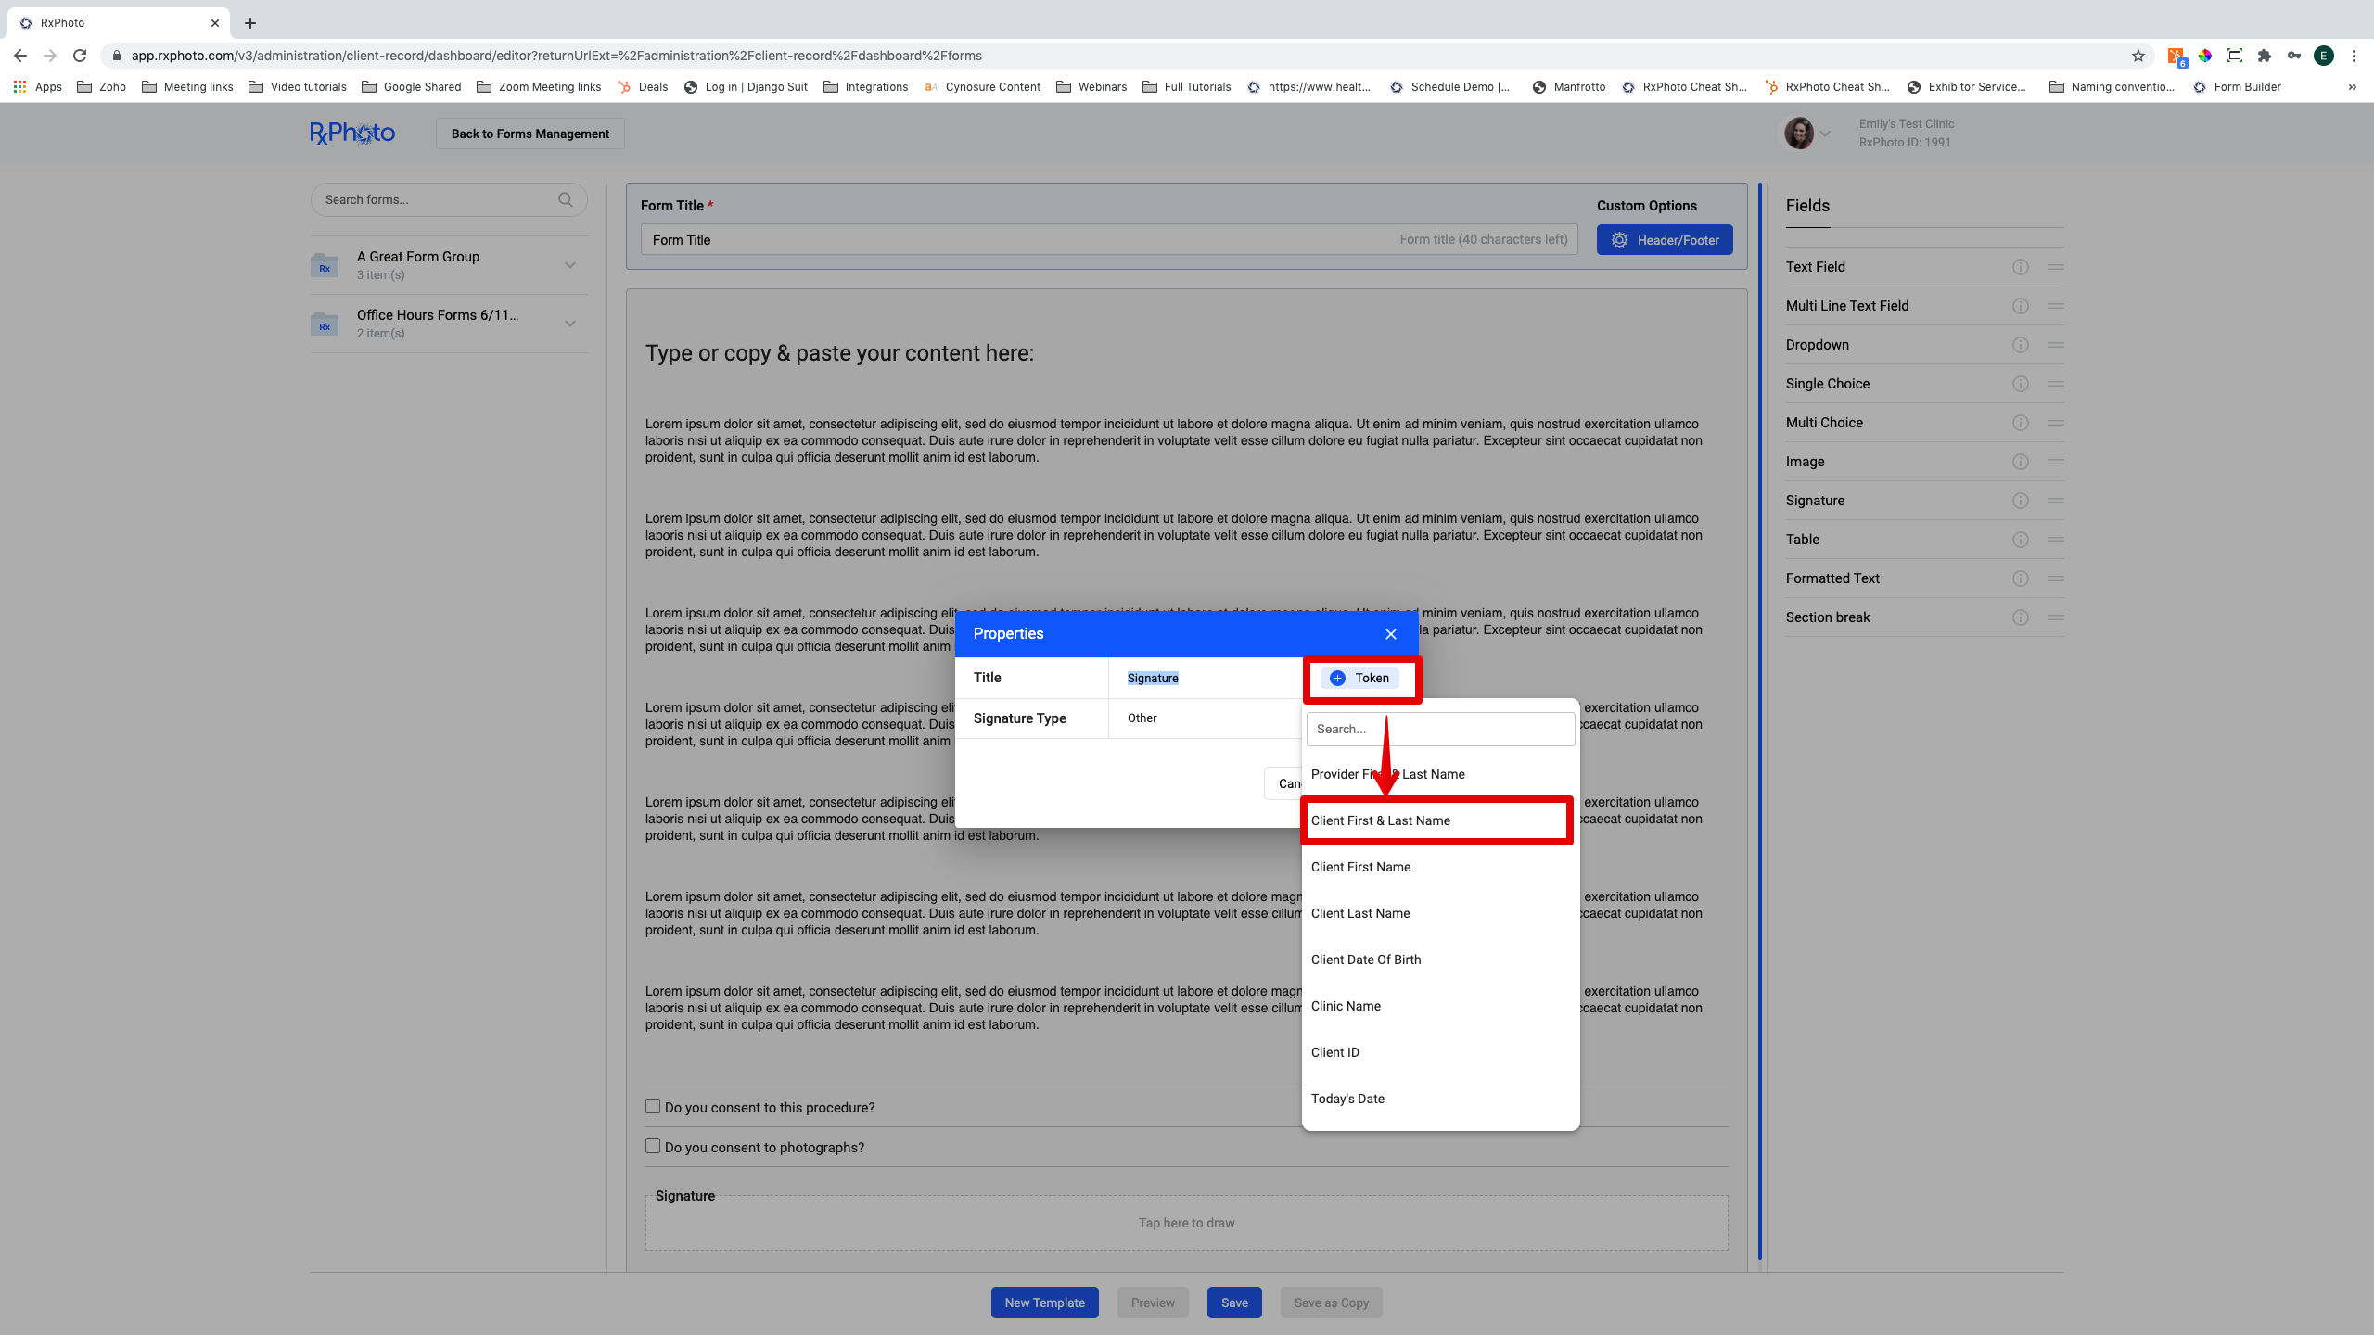2374x1335 pixels.
Task: Click the drag handle icon for Table field
Action: pos(2055,540)
